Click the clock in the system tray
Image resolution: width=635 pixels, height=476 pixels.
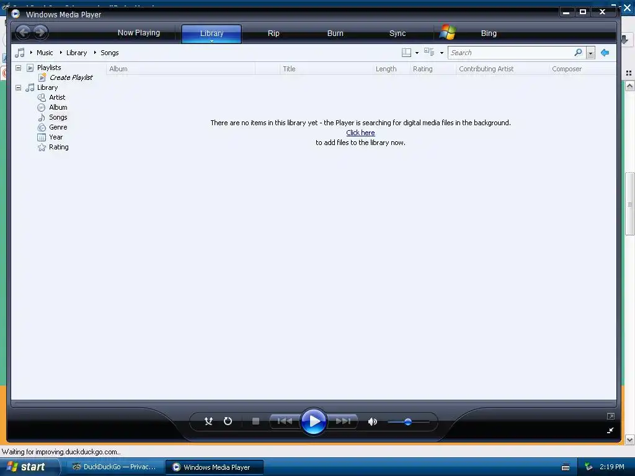[x=612, y=467]
